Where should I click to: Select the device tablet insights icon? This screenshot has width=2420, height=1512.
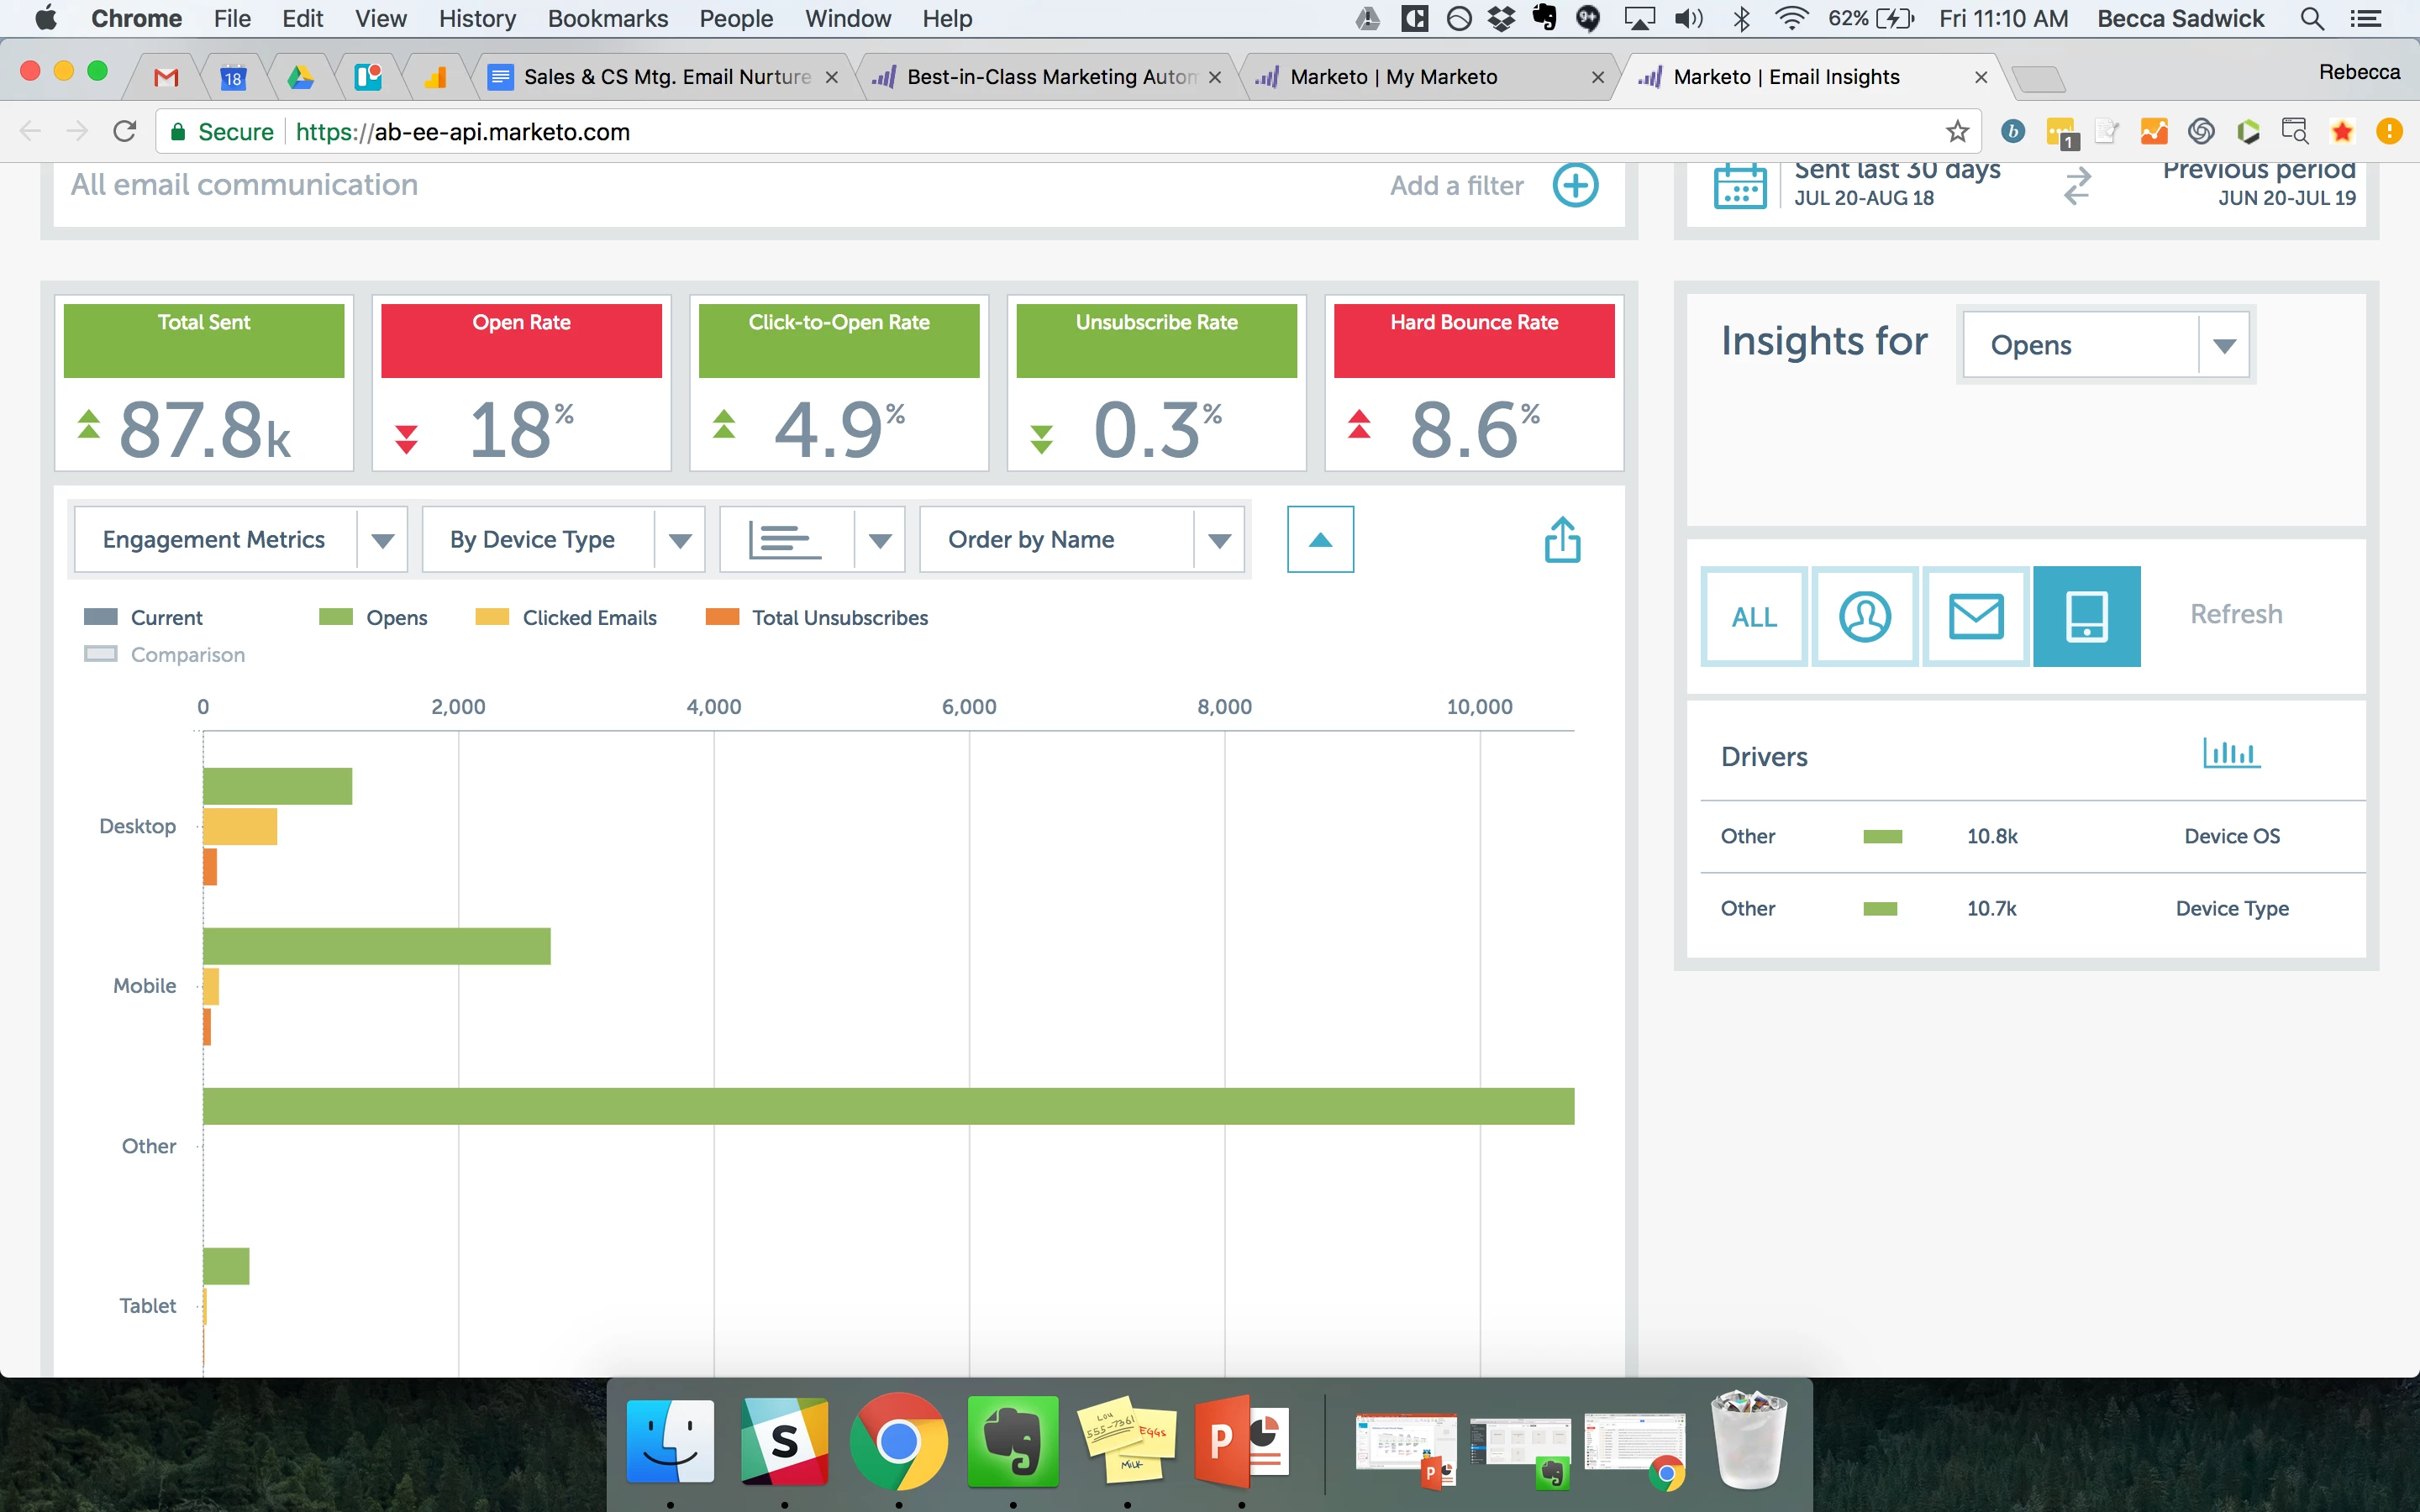pyautogui.click(x=2087, y=616)
